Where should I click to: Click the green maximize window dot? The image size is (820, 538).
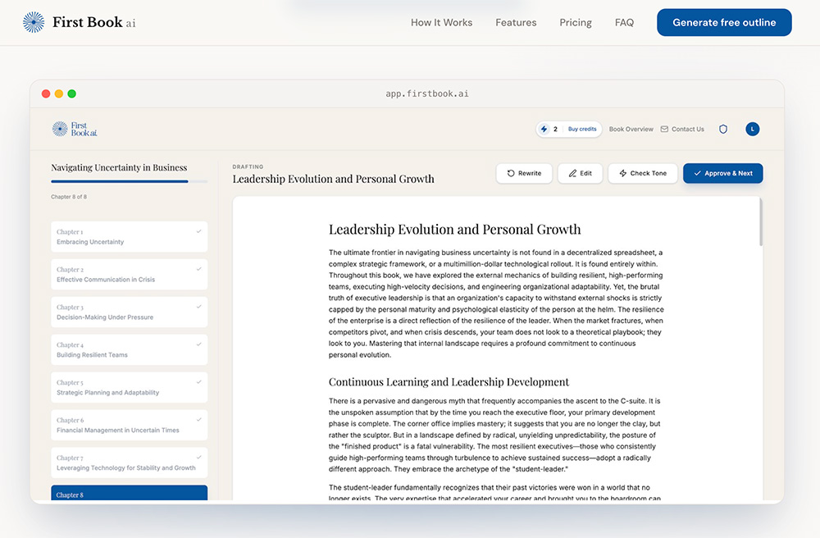pos(72,93)
